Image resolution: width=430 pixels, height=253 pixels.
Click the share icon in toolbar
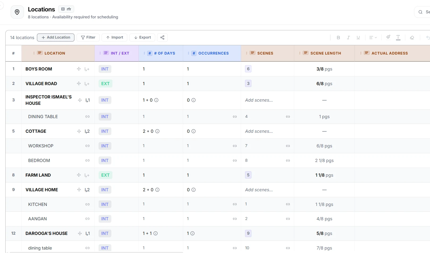tap(162, 38)
